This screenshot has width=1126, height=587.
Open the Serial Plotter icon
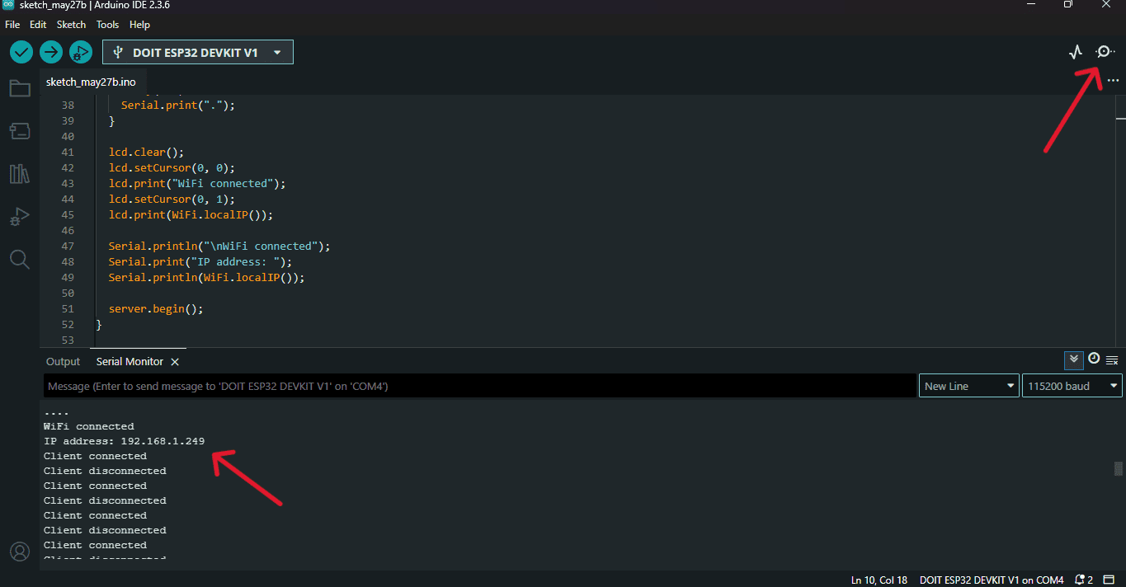1075,52
